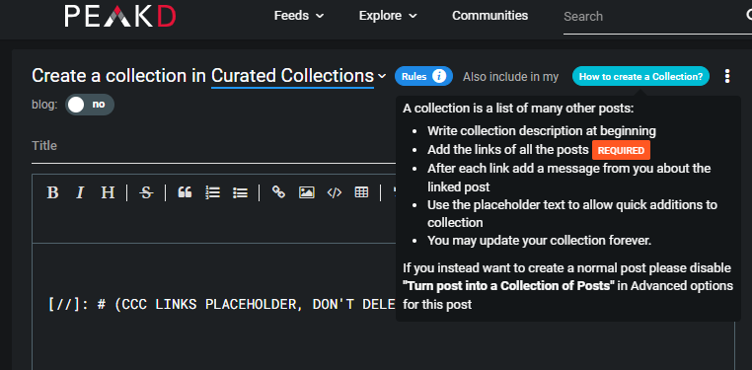Click the info icon in Rules badge
The width and height of the screenshot is (752, 370).
[x=439, y=76]
